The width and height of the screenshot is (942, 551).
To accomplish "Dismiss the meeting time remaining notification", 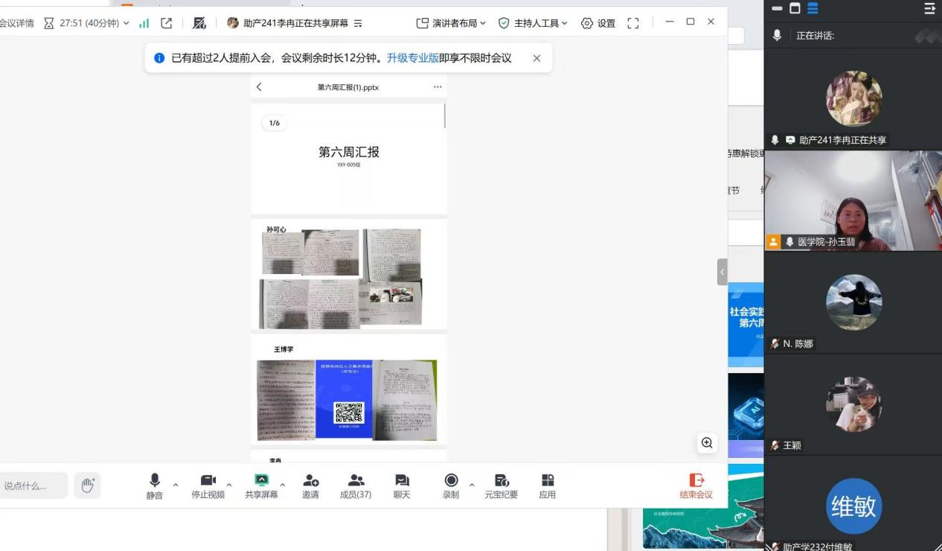I will coord(536,58).
